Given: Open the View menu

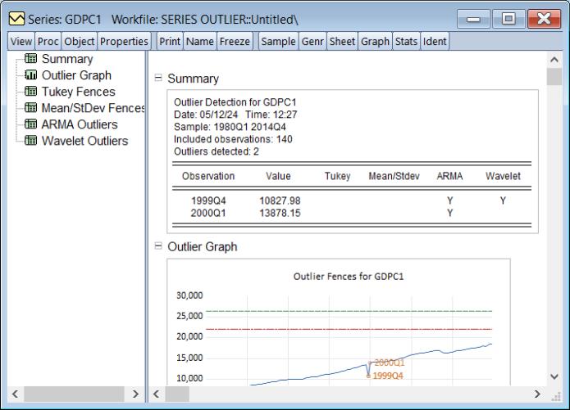Looking at the screenshot, I should [20, 41].
